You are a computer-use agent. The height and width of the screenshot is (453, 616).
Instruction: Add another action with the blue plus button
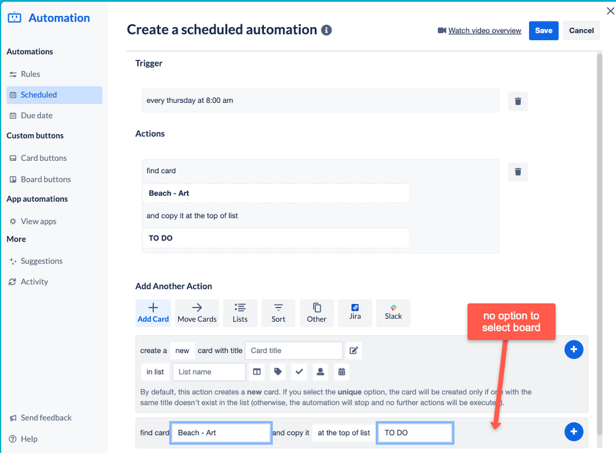573,349
